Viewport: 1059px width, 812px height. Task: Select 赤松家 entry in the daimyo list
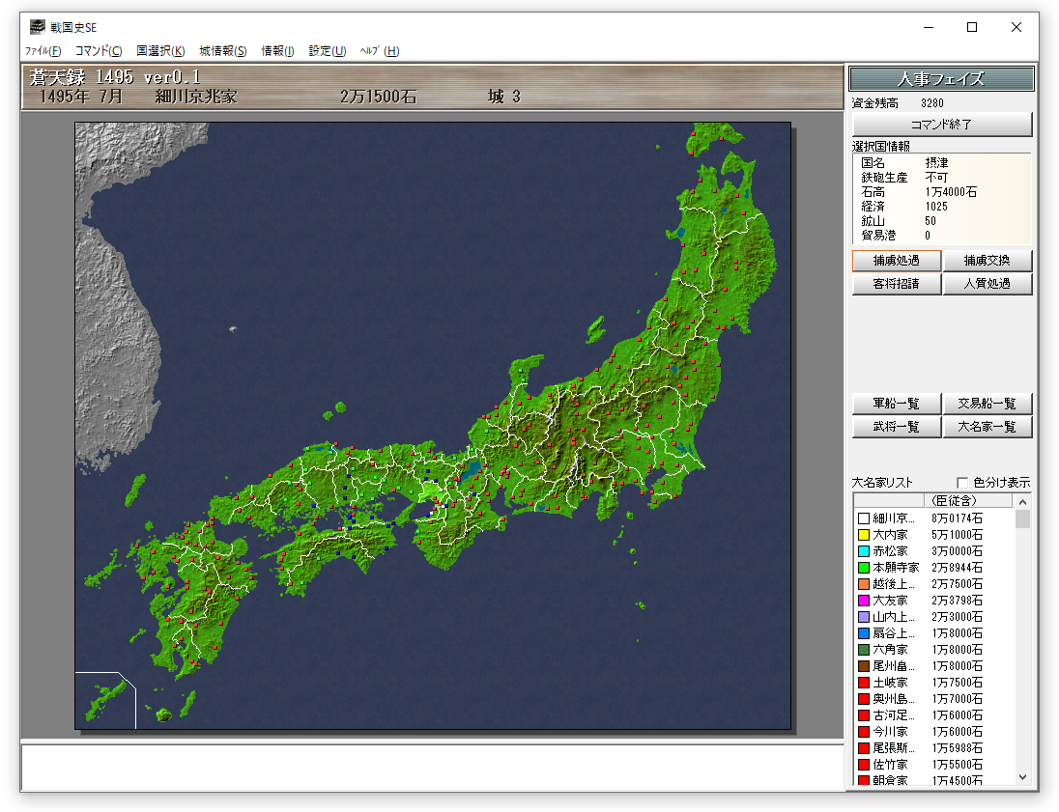coord(889,551)
